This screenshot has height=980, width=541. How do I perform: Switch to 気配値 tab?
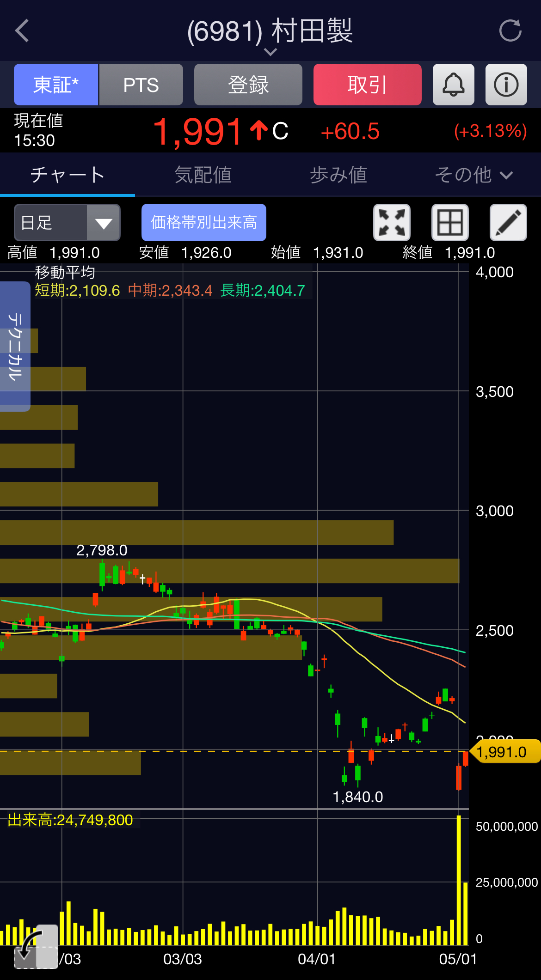point(203,175)
